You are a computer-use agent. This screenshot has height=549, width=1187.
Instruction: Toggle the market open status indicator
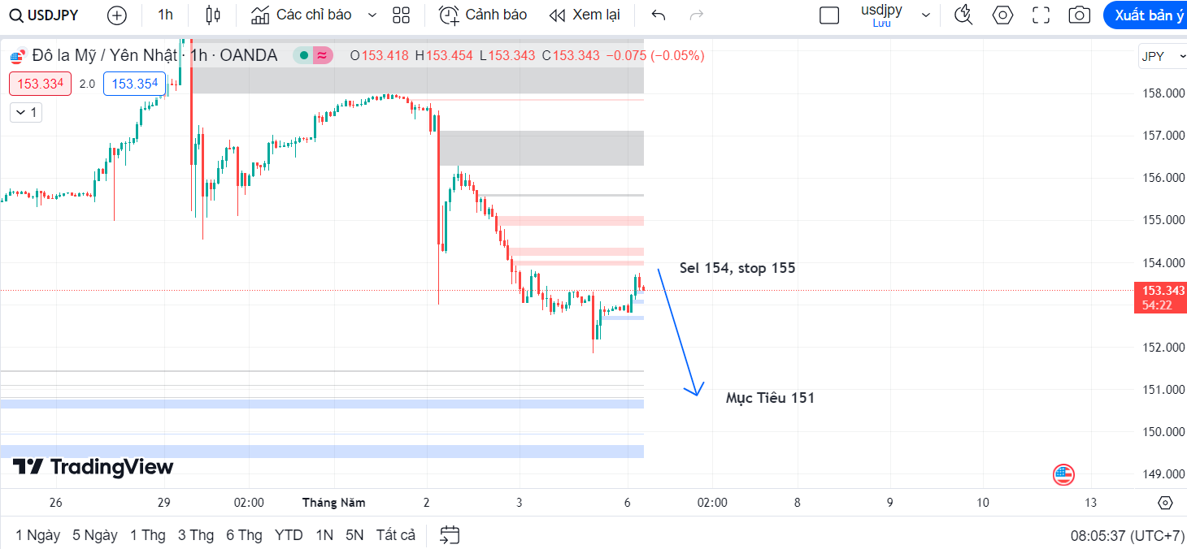[303, 55]
